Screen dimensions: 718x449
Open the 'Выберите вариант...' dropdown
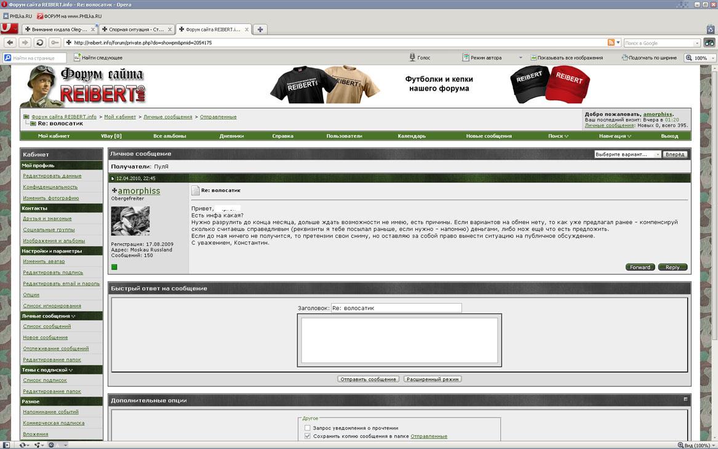[627, 155]
